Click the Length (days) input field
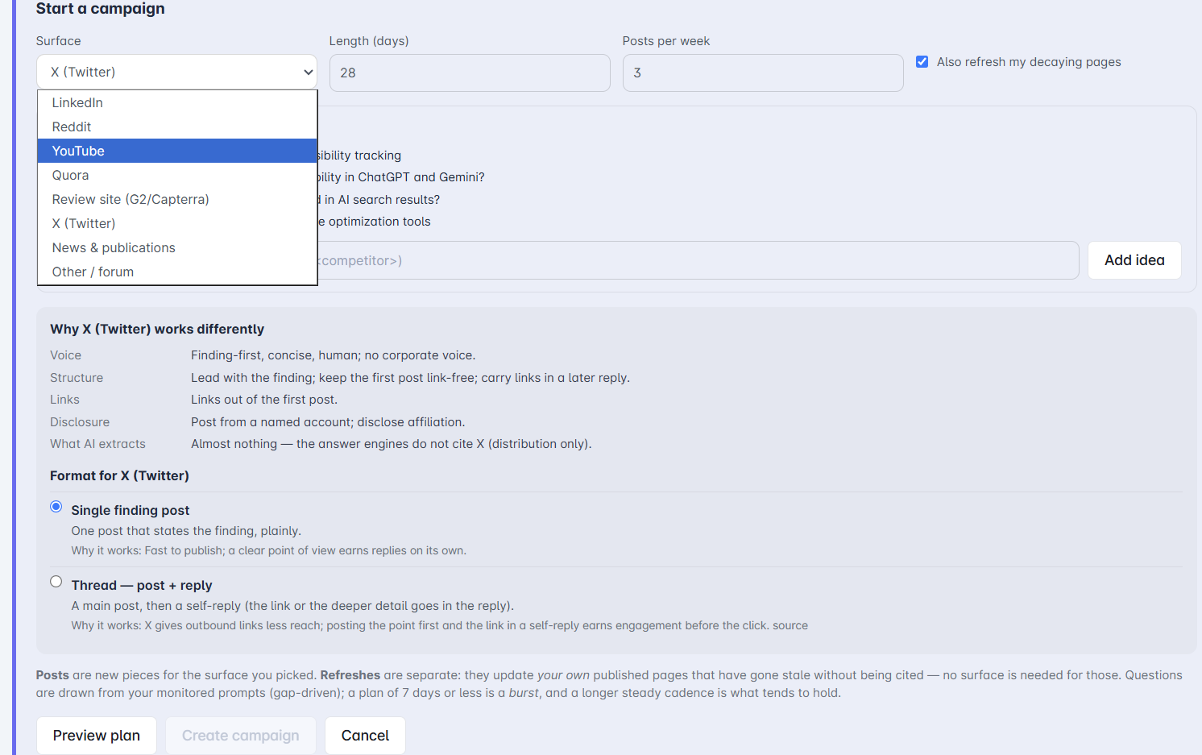This screenshot has height=755, width=1202. 470,73
